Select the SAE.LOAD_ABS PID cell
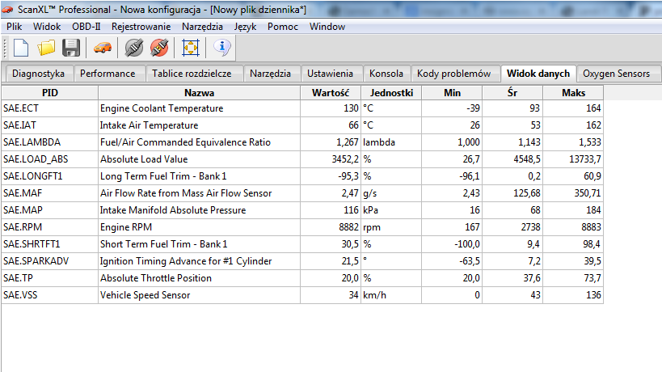The image size is (662, 372). pos(50,159)
